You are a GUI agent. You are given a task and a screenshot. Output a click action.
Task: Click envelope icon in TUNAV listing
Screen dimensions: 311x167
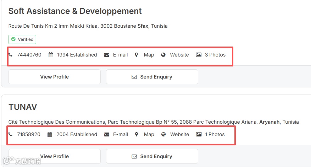tap(107, 135)
